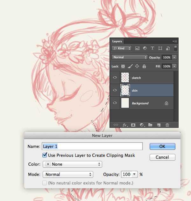Hide the sketch layer

point(115,77)
